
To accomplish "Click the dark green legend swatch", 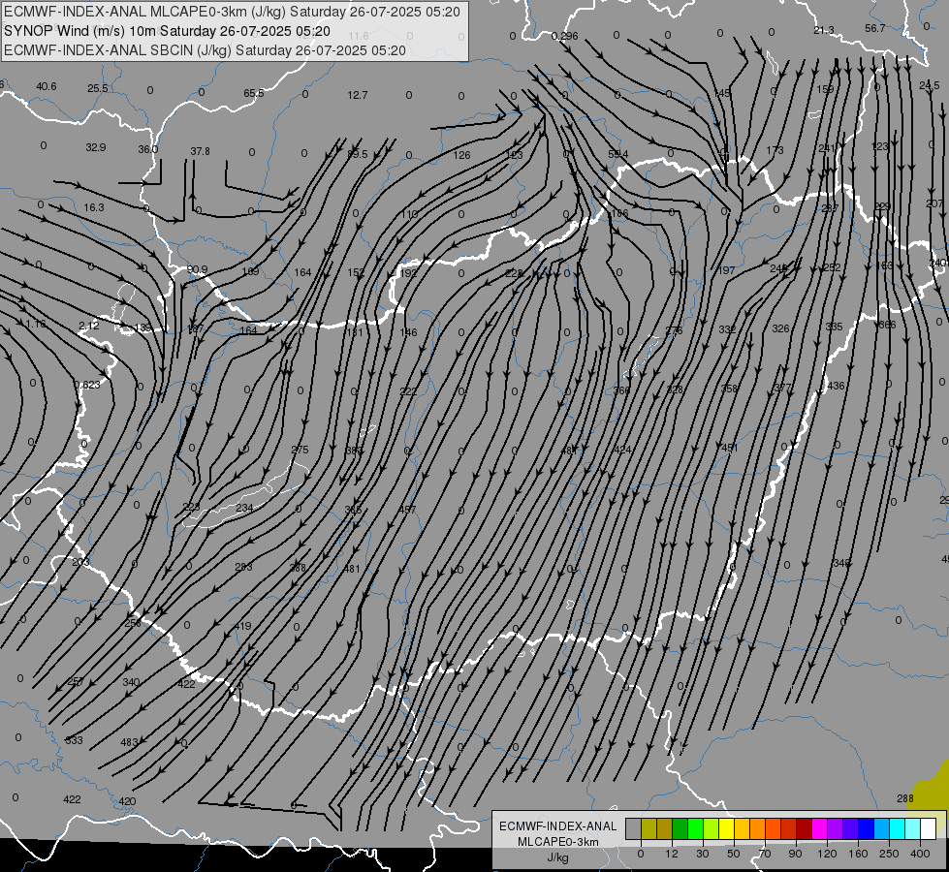I will click(x=680, y=828).
